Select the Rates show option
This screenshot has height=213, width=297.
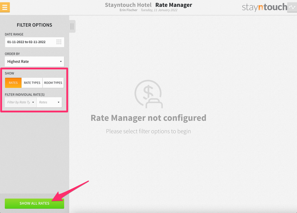point(13,83)
